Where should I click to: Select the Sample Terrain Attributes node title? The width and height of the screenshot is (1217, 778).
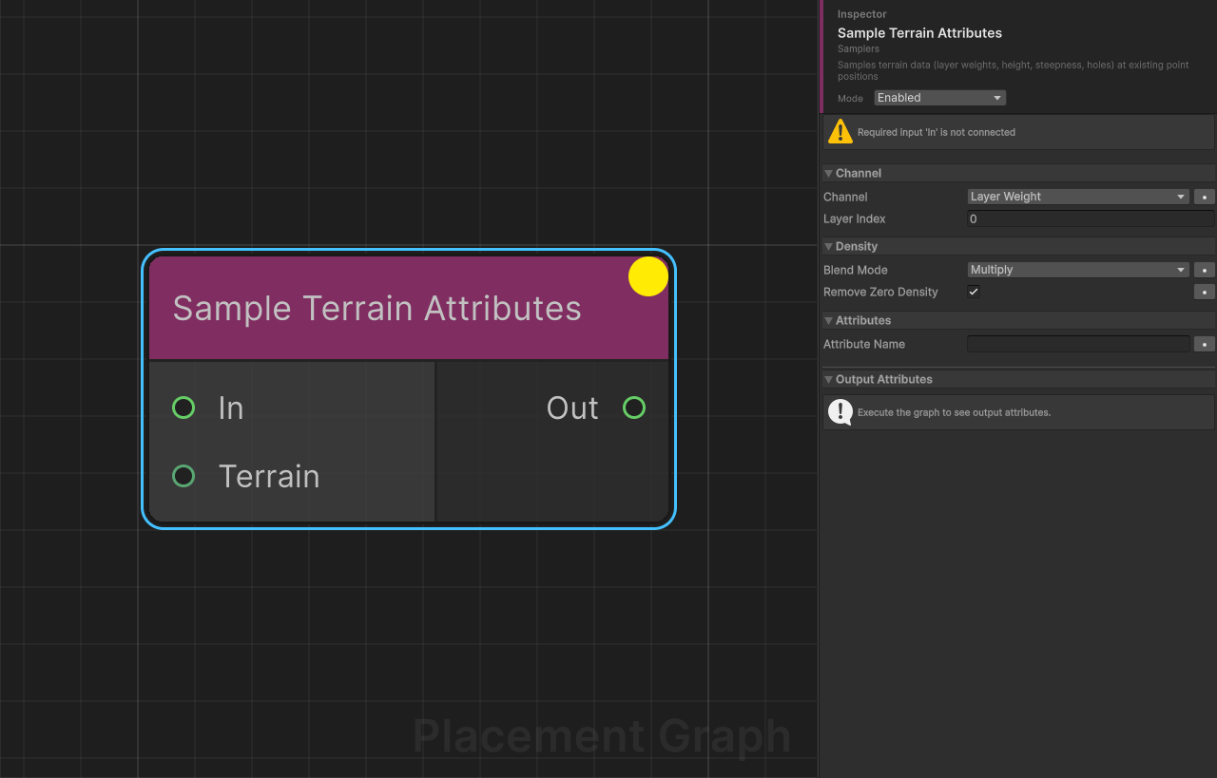pos(377,309)
